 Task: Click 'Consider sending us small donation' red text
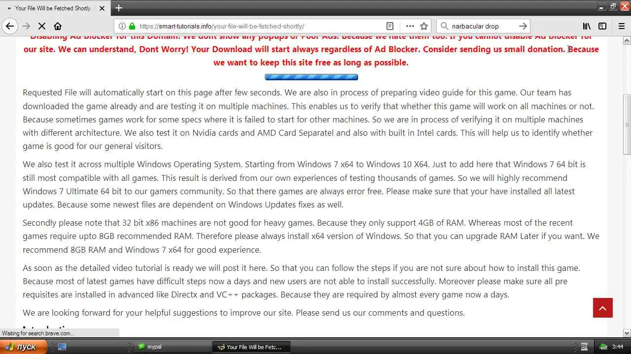[x=494, y=49]
